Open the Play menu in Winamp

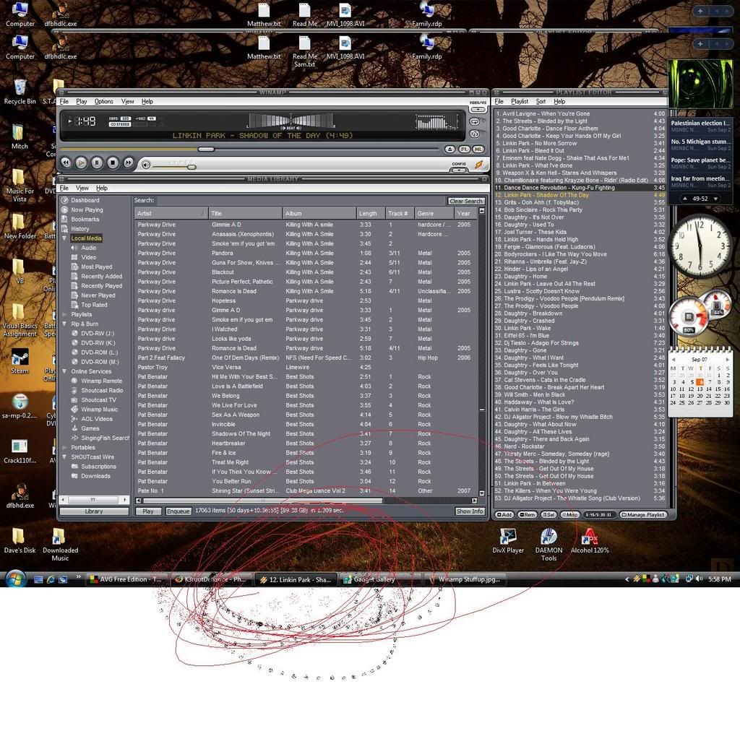(81, 101)
